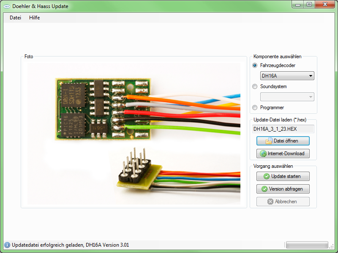Click the progress bar in the status bar
The image size is (338, 253).
click(307, 245)
